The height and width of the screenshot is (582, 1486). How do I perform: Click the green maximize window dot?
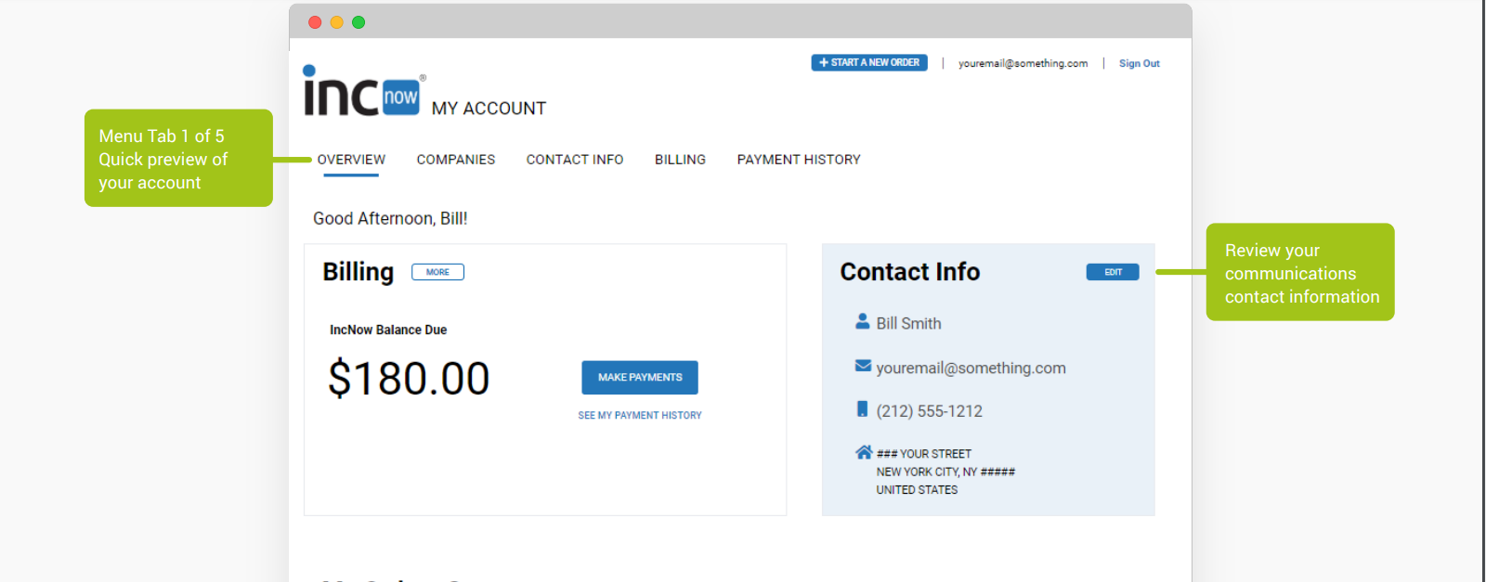(358, 22)
